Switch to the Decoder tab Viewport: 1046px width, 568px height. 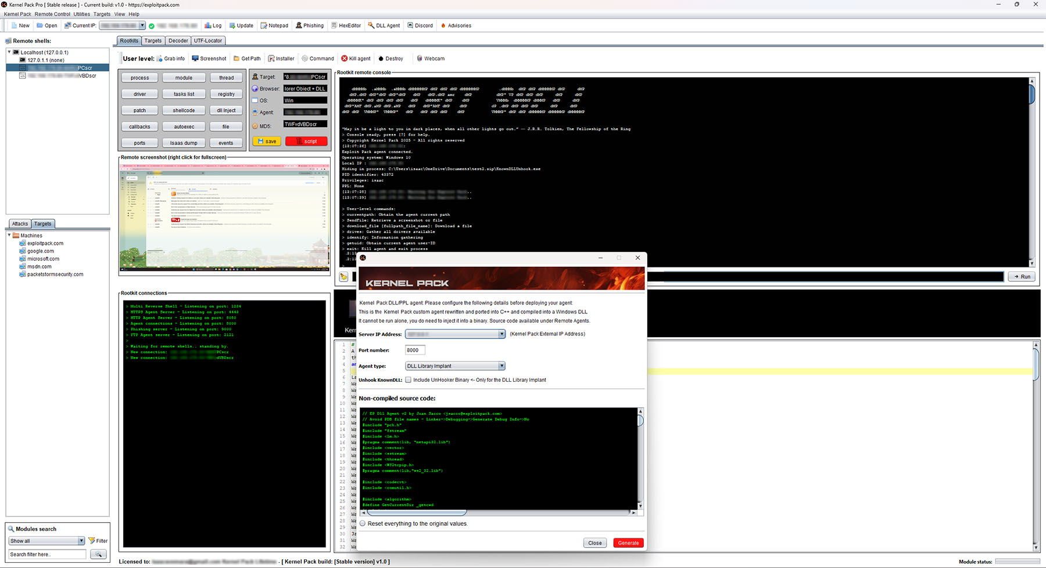[x=178, y=41]
